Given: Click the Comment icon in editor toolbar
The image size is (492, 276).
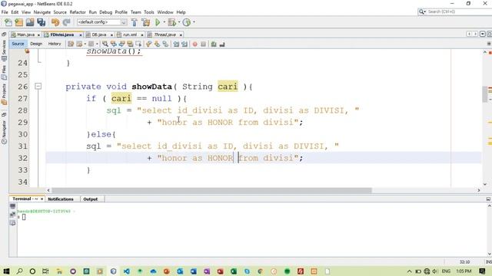Looking at the screenshot, I should pyautogui.click(x=214, y=44).
